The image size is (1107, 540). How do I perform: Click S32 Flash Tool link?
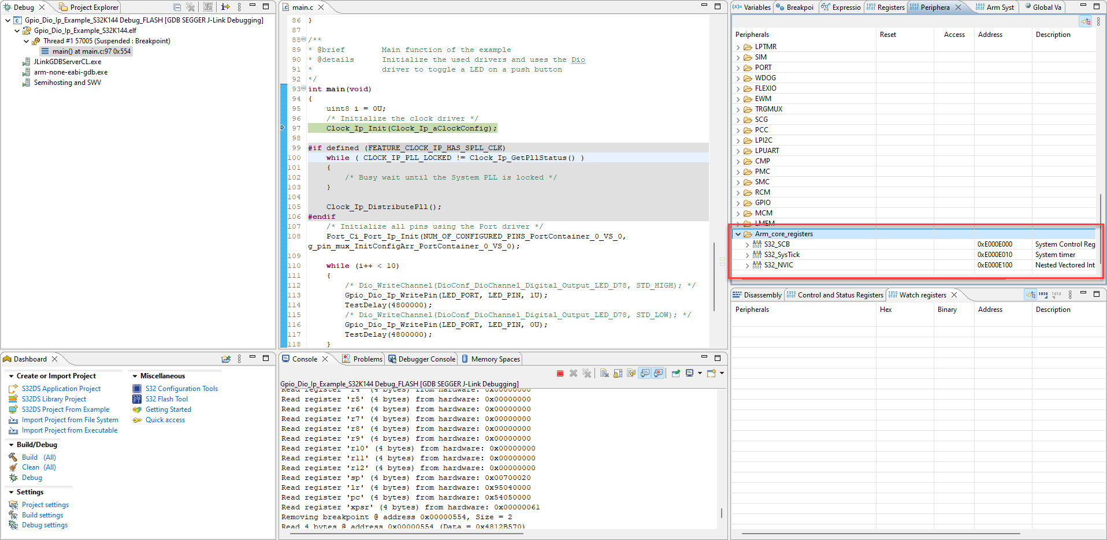pyautogui.click(x=166, y=399)
